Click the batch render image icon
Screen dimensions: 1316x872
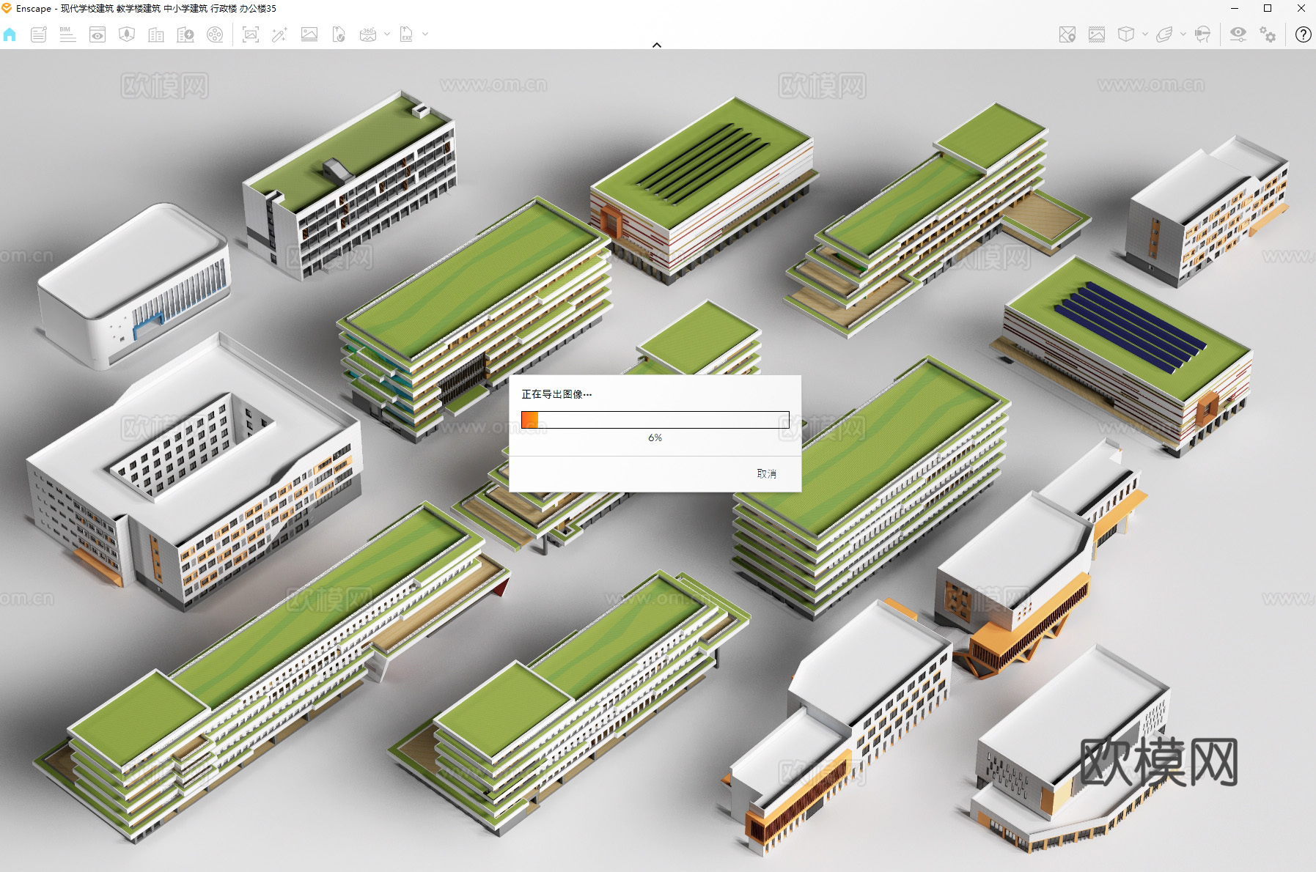point(309,34)
